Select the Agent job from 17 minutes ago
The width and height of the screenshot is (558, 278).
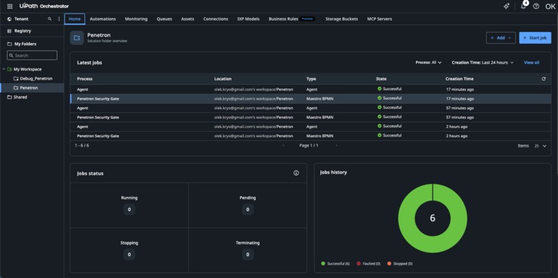pos(310,89)
